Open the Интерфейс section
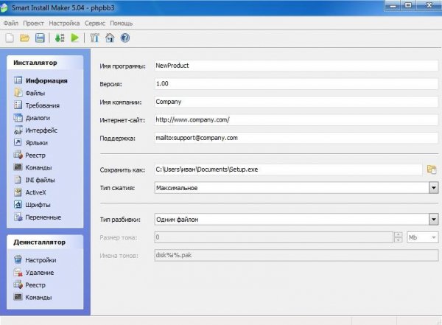 pyautogui.click(x=41, y=130)
